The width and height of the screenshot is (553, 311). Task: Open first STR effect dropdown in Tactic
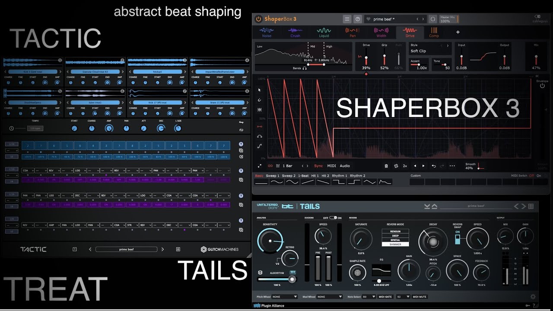[x=132, y=225]
